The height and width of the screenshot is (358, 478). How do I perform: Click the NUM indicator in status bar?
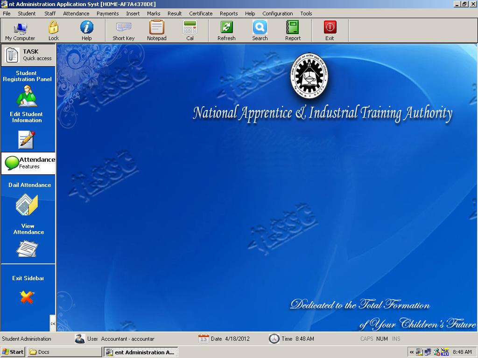[382, 338]
